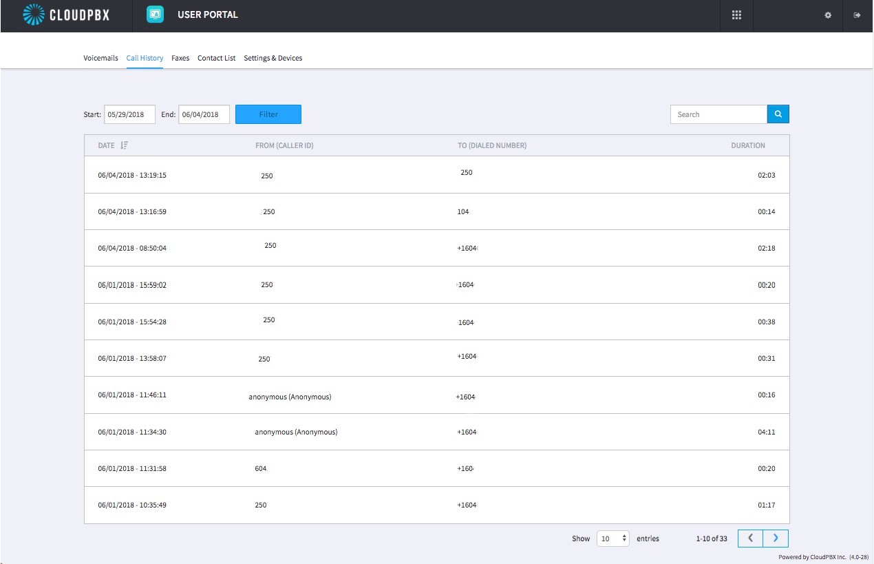Click anonymous caller in 11:46:11 row
The height and width of the screenshot is (564, 874).
[290, 397]
